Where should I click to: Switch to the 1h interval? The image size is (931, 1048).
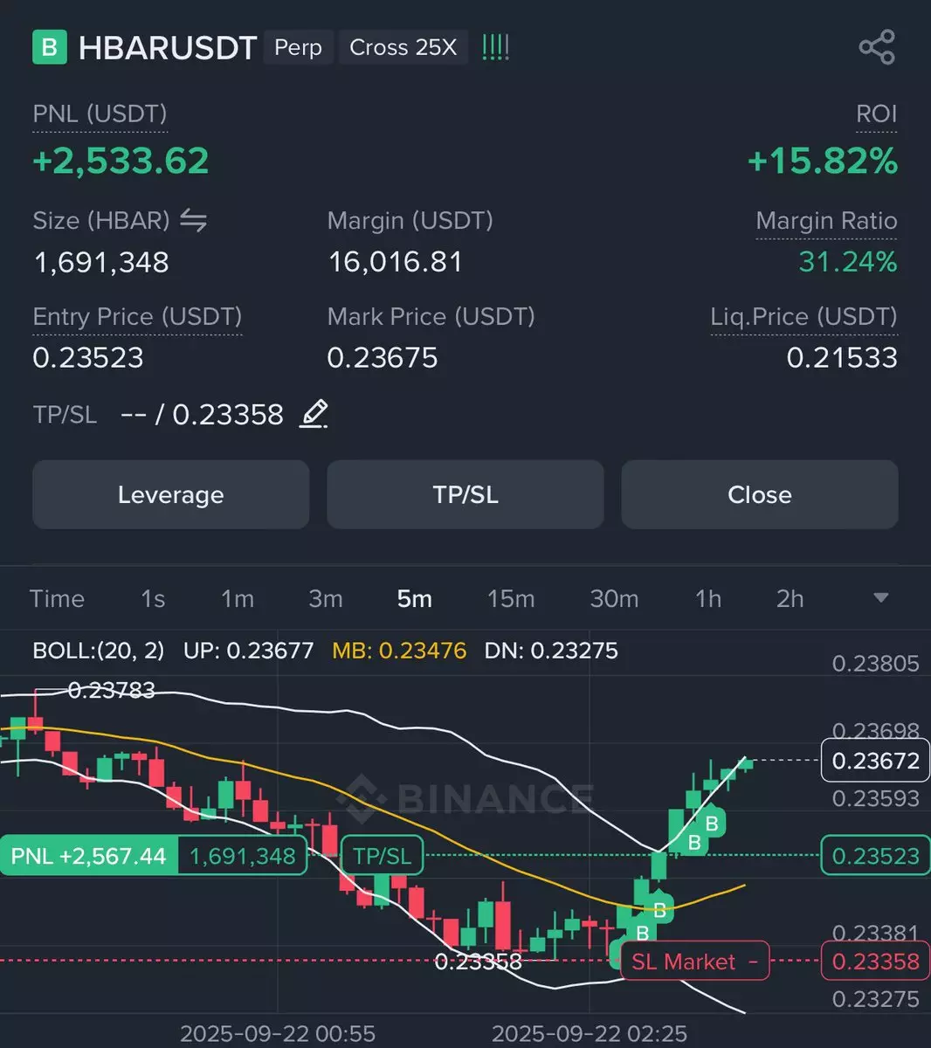click(708, 598)
